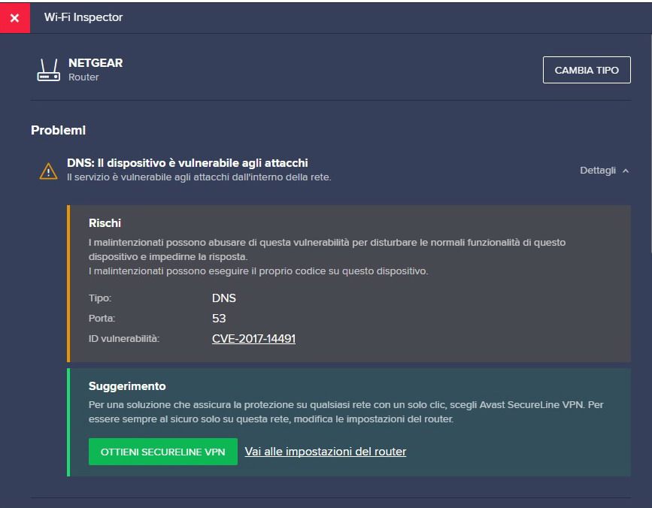
Task: Collapse the Dettagli section
Action: pos(604,171)
